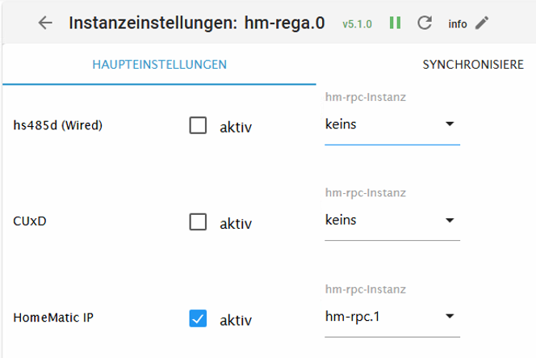Uncheck the HomeMatic IP aktiv checkbox

(x=198, y=318)
